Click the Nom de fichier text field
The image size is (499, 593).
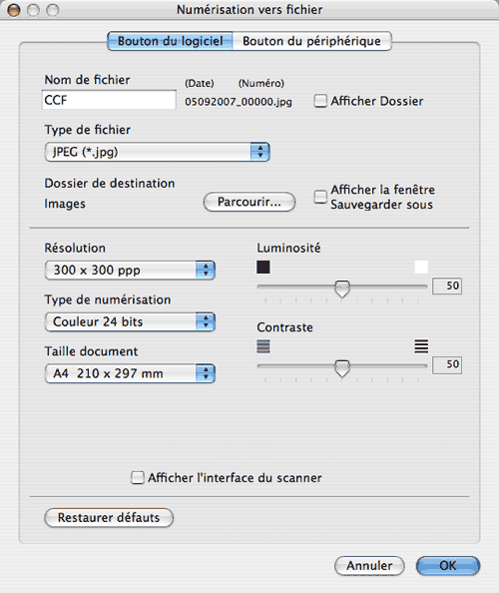pos(109,100)
